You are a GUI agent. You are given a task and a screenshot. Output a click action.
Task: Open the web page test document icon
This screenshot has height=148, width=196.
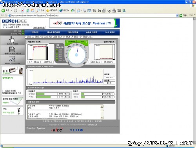point(12,49)
